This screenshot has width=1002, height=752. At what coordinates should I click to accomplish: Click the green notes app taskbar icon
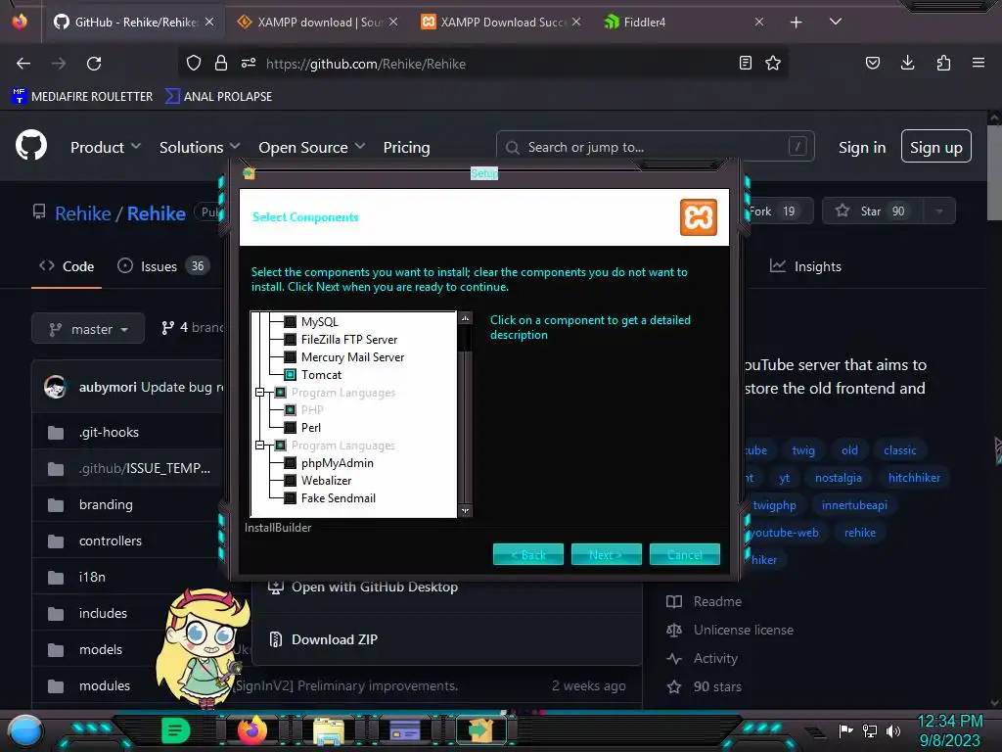[176, 729]
